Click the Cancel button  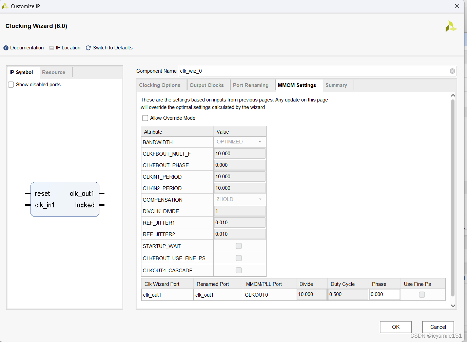tap(438, 327)
